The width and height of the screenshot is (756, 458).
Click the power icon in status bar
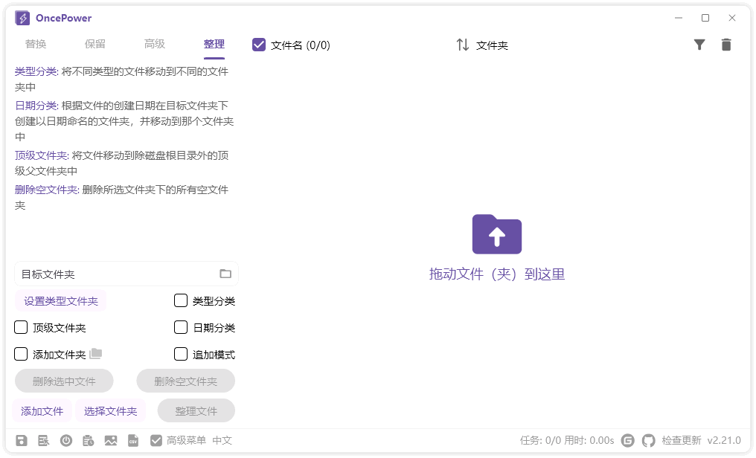pos(66,440)
